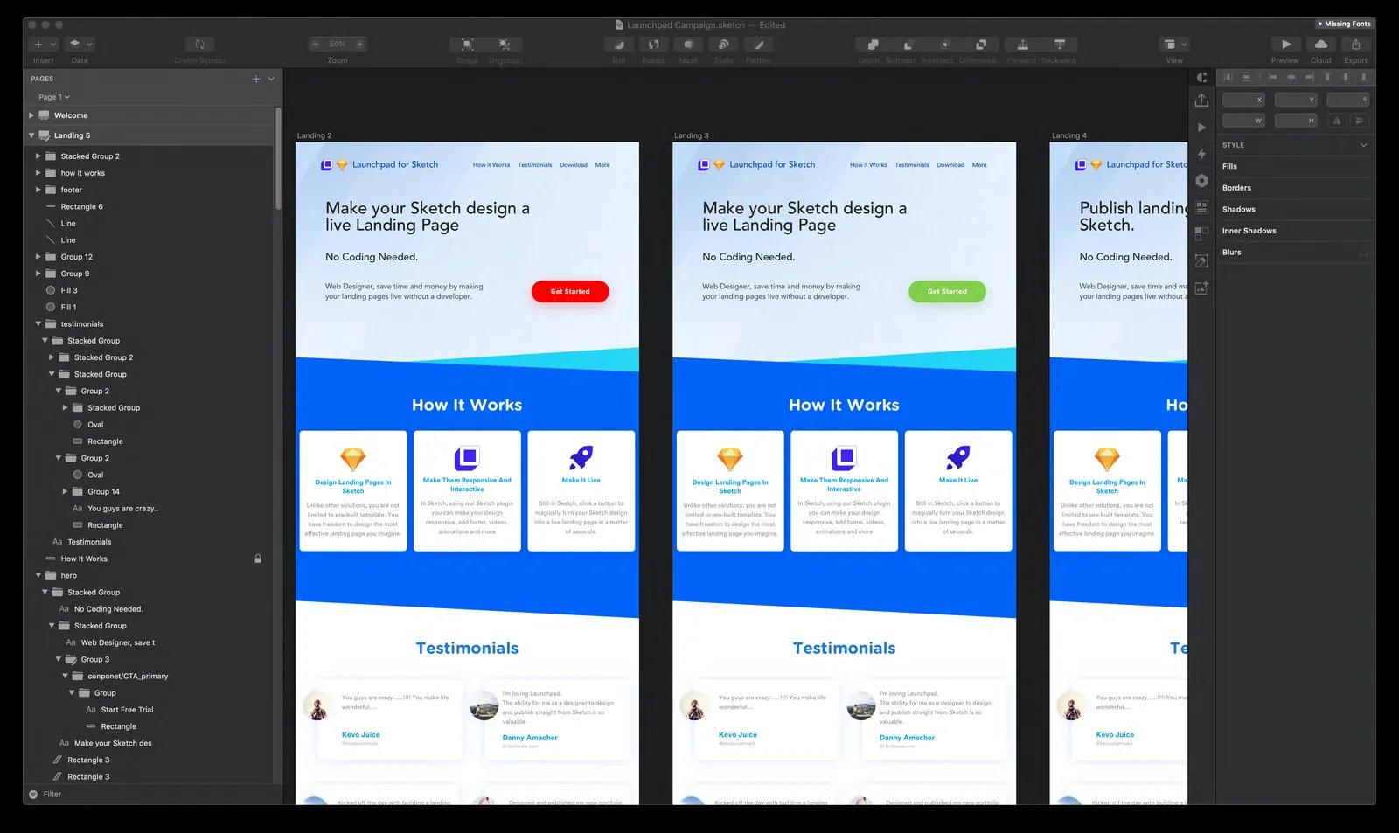Click the Mask toolbar icon

click(x=688, y=44)
